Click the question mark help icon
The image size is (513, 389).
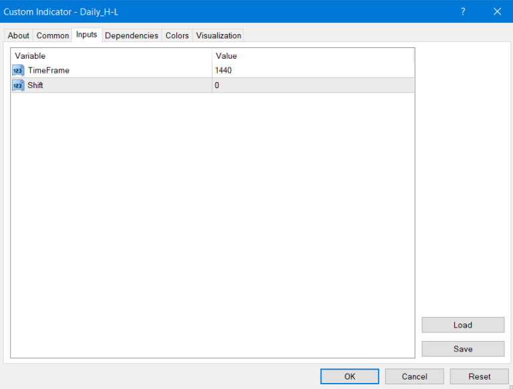tap(462, 11)
